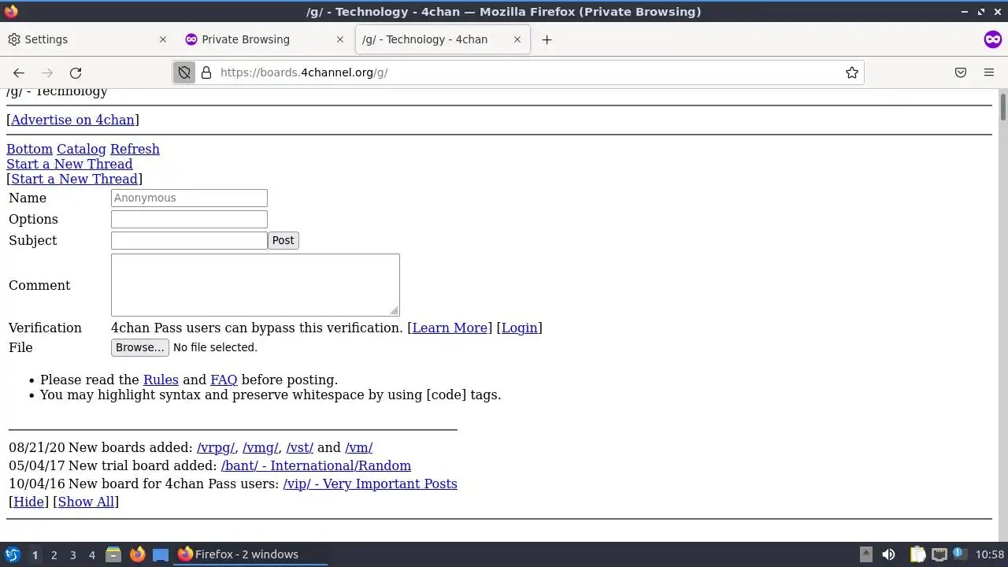Image resolution: width=1008 pixels, height=567 pixels.
Task: Visit the /vrpg/ board link
Action: coord(216,447)
